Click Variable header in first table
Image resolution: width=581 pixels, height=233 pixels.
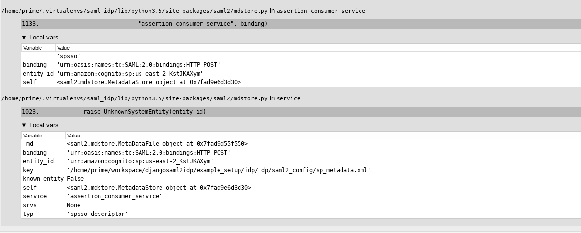tap(33, 48)
